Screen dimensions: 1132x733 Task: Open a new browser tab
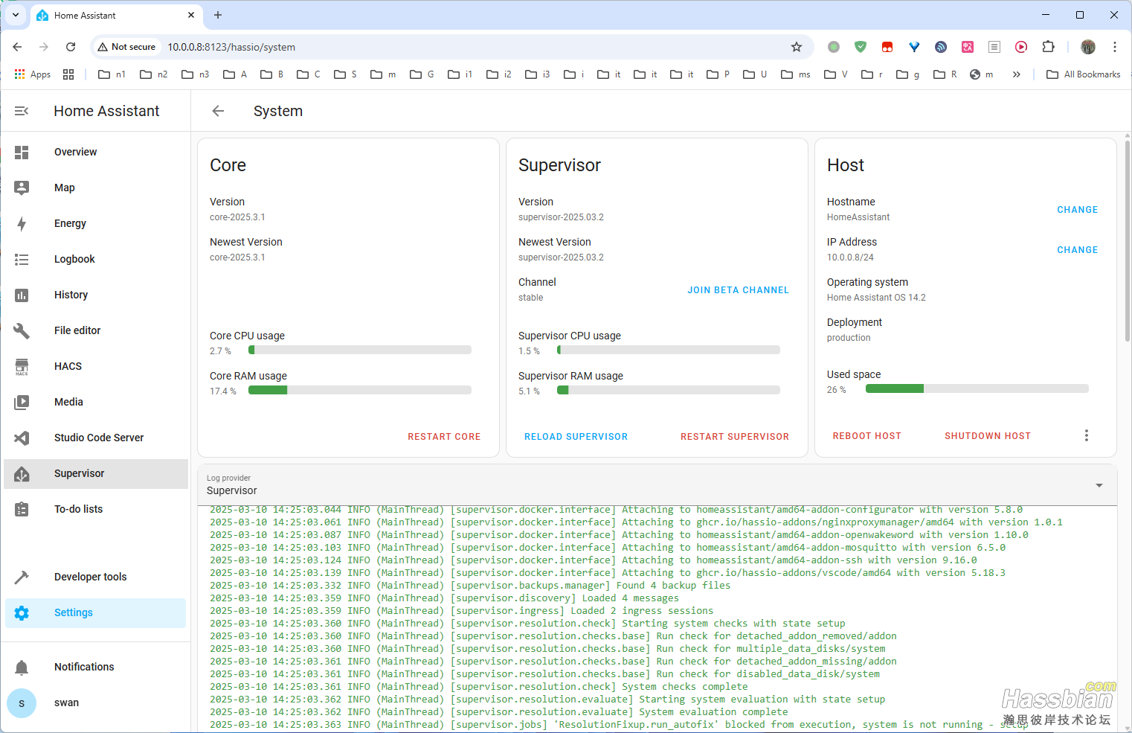pos(218,15)
